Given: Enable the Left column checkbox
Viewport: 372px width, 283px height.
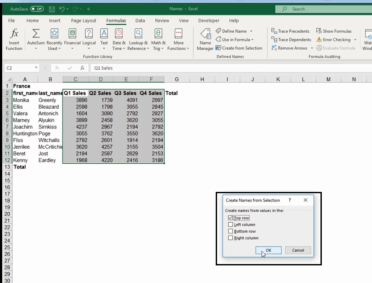Looking at the screenshot, I should (230, 224).
